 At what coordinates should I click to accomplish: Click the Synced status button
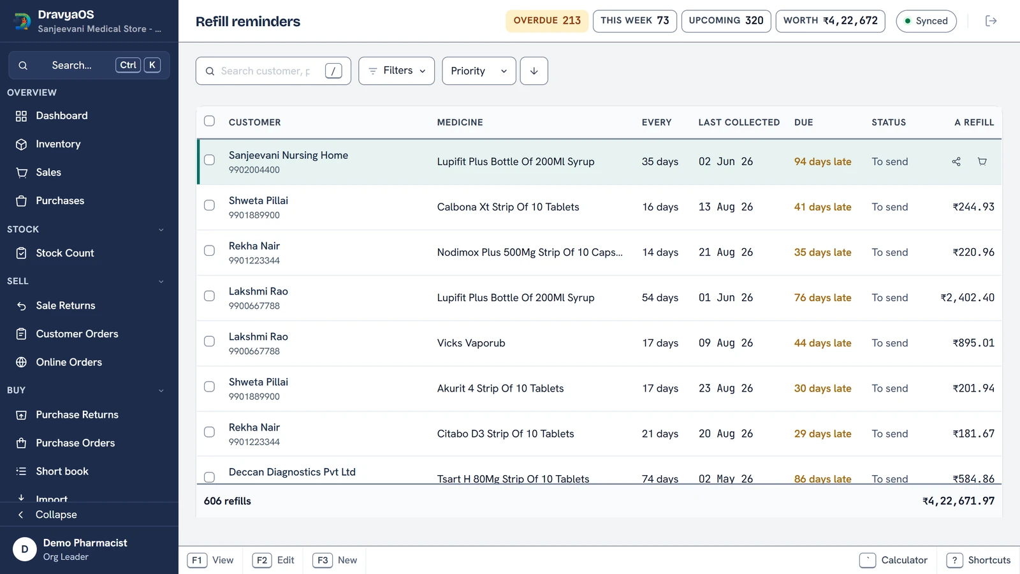926,21
